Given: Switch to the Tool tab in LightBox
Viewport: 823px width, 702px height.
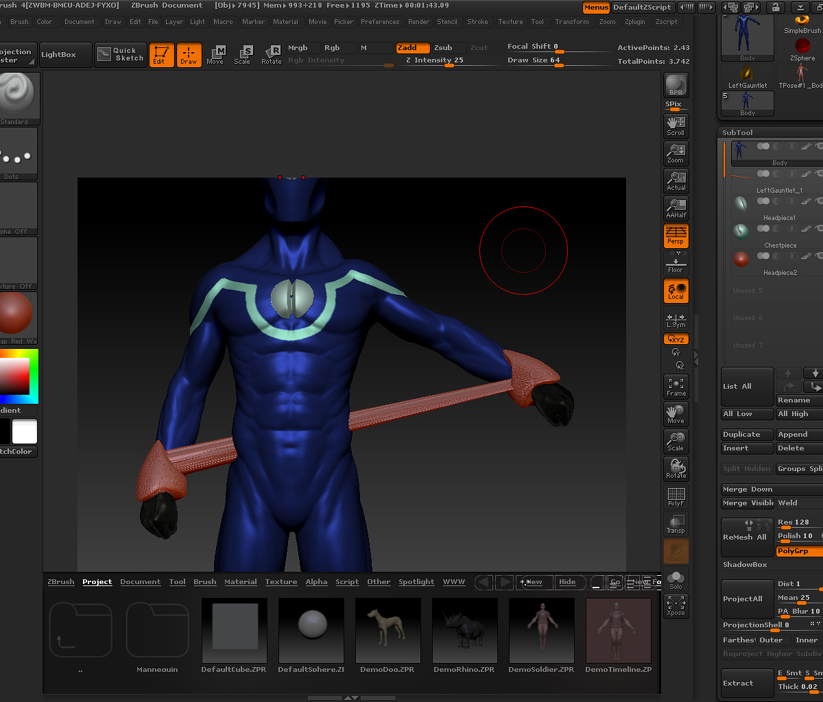Looking at the screenshot, I should point(178,582).
